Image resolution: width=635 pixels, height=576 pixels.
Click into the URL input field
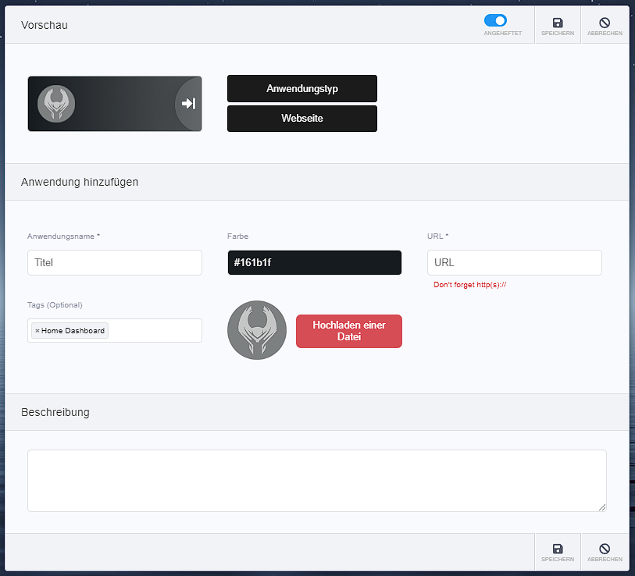[514, 263]
